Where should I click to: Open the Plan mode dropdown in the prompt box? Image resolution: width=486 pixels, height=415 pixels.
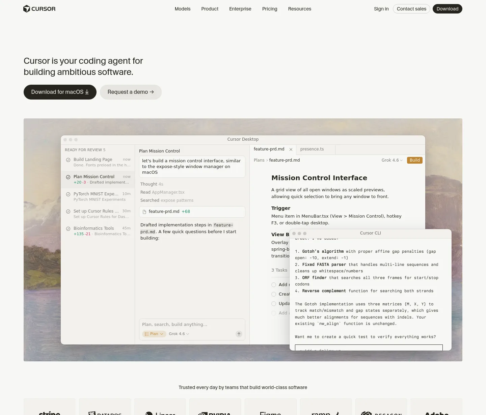click(154, 334)
